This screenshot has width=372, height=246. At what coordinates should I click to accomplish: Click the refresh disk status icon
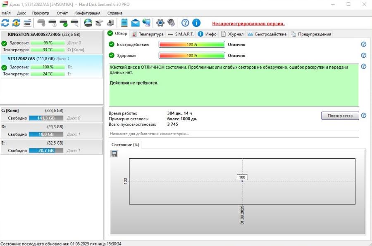[5, 23]
